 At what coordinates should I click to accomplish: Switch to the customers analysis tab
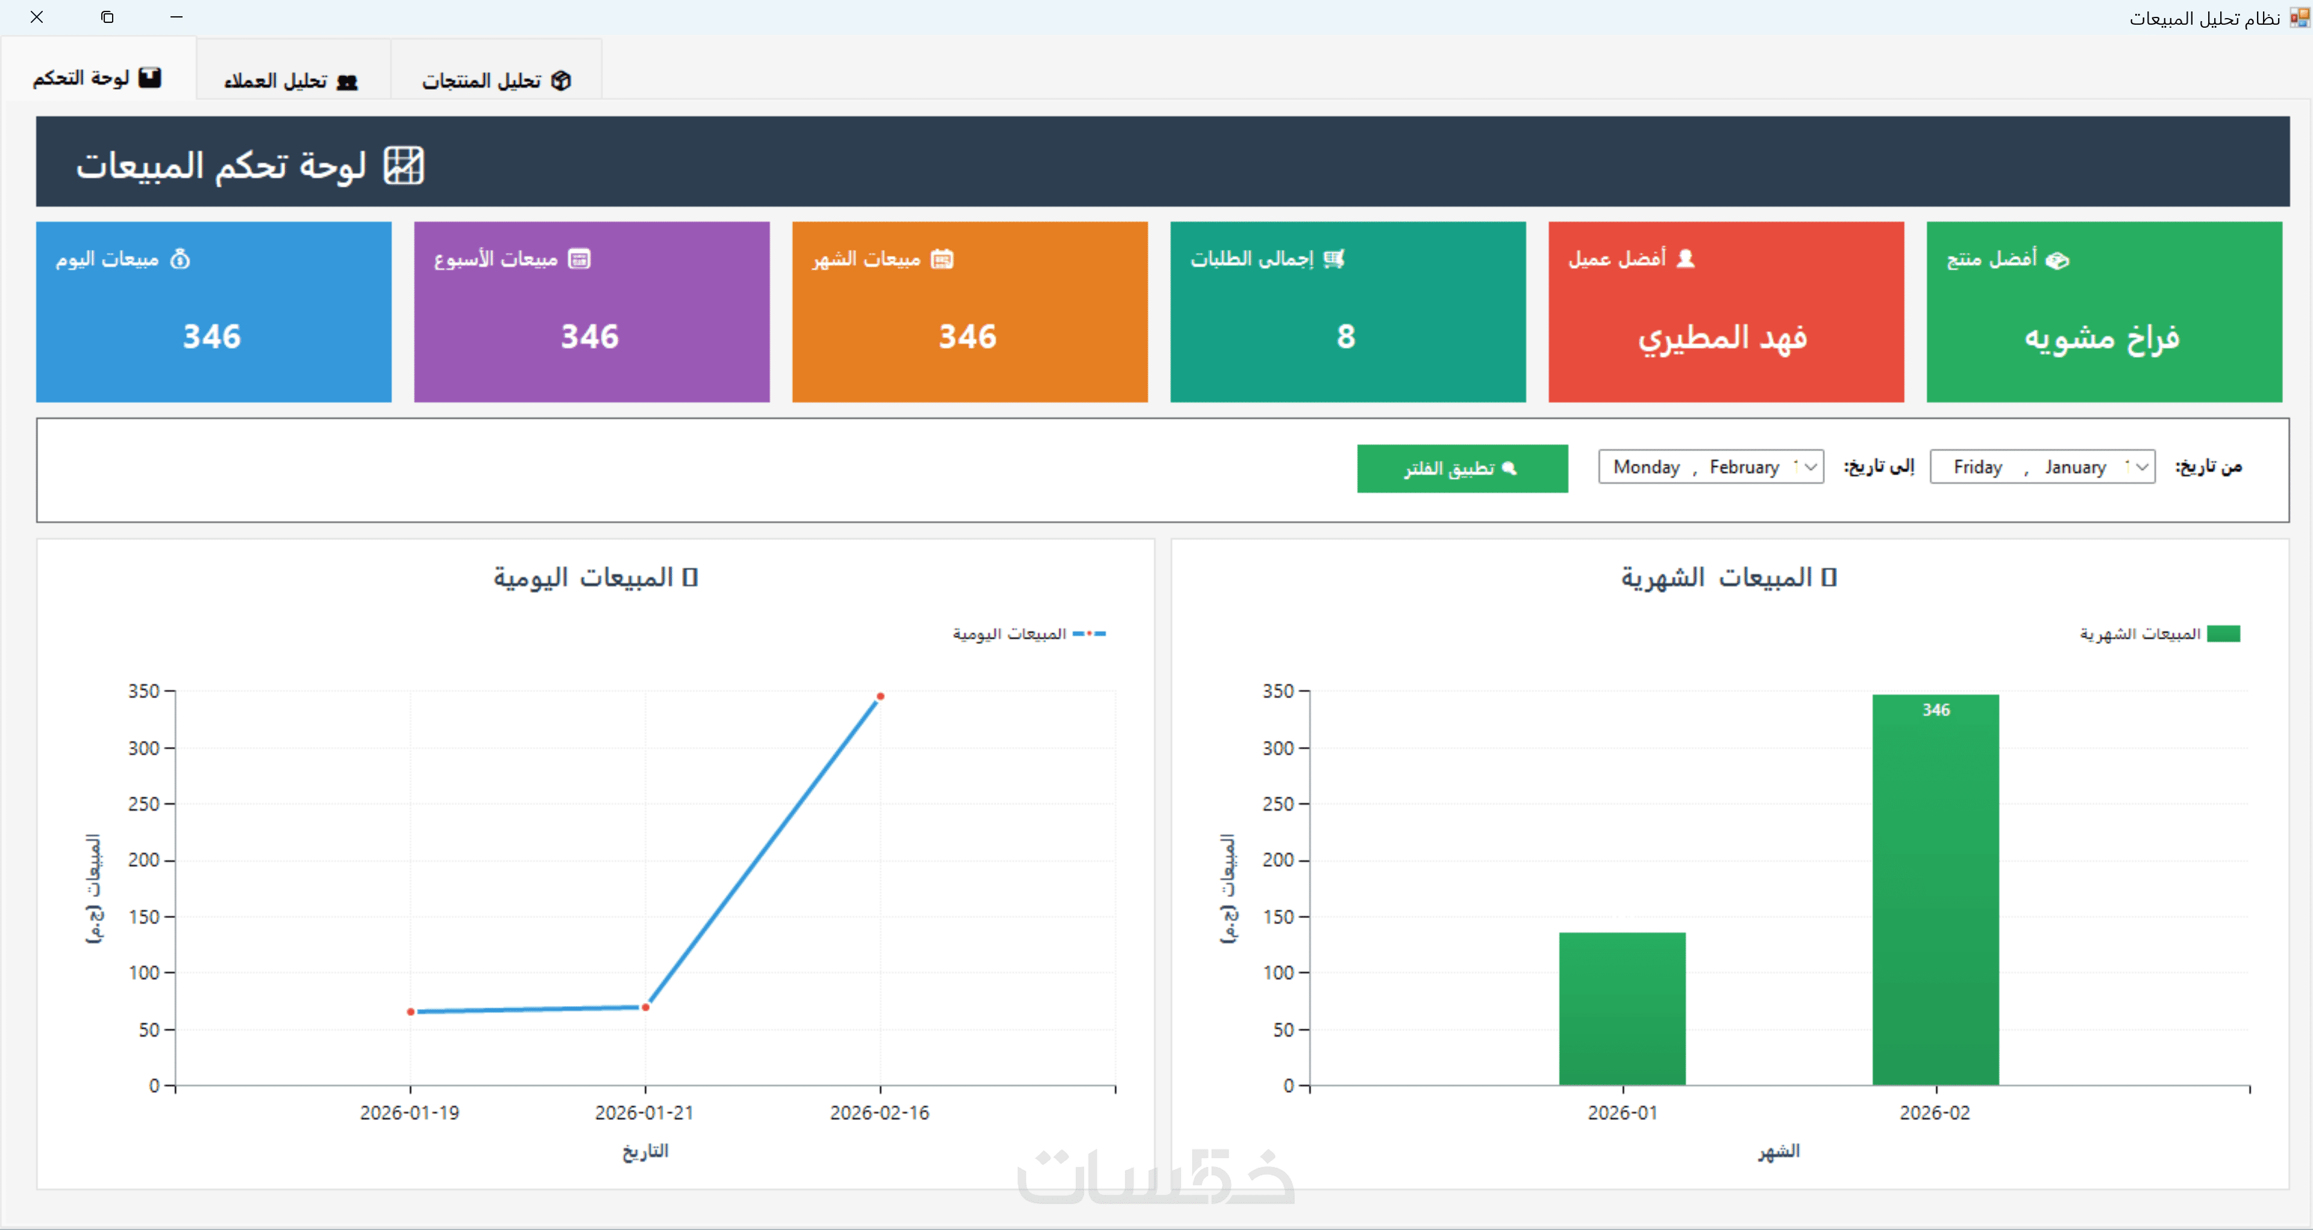point(292,81)
